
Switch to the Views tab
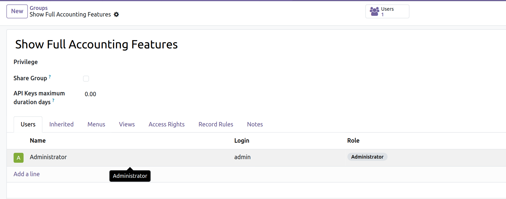point(127,125)
